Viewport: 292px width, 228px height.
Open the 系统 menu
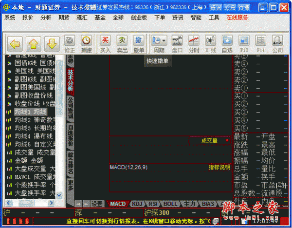[10, 18]
